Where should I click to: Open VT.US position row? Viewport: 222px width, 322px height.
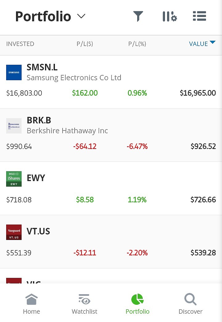coord(111,242)
